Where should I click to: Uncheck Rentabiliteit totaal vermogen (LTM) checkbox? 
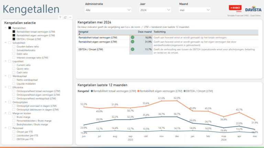(x=14, y=32)
